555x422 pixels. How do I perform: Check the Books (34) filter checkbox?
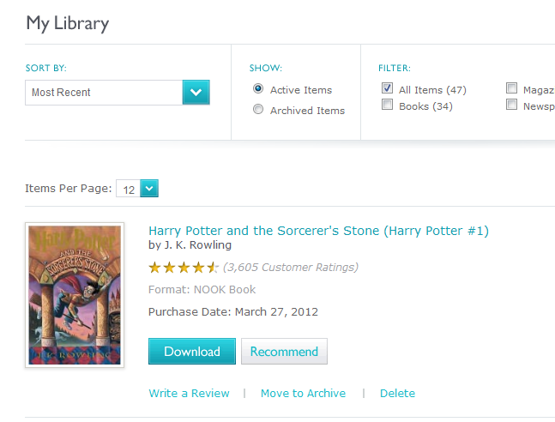click(x=388, y=105)
